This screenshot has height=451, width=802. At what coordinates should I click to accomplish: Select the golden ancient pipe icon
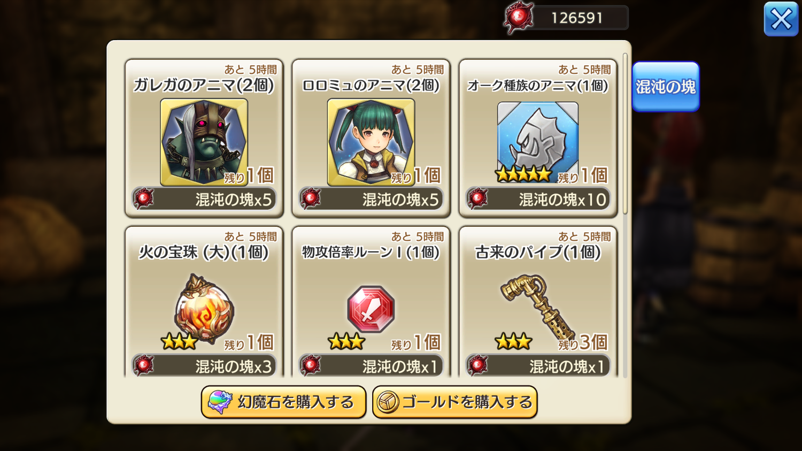click(x=537, y=307)
